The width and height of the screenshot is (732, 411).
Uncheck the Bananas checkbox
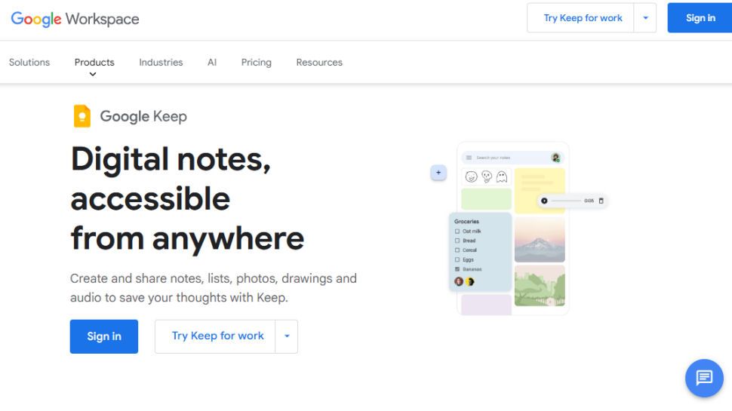pos(457,269)
